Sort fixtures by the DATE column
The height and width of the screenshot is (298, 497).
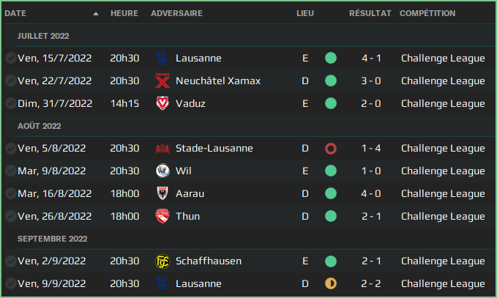[x=16, y=14]
